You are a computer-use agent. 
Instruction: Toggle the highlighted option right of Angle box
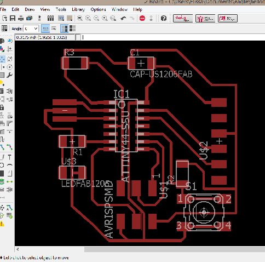pos(45,29)
